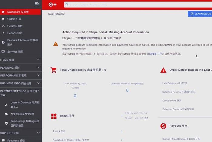Image resolution: width=212 pixels, height=142 pixels.
Task: Click the Dashboard home icon
Action: pyautogui.click(x=3, y=12)
